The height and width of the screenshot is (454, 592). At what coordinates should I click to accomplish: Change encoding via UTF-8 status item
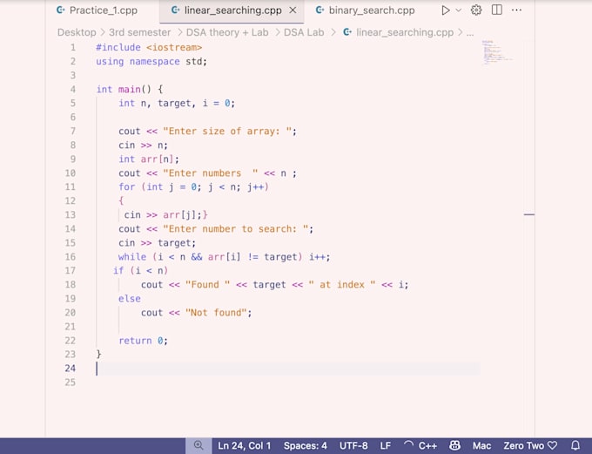tap(353, 445)
